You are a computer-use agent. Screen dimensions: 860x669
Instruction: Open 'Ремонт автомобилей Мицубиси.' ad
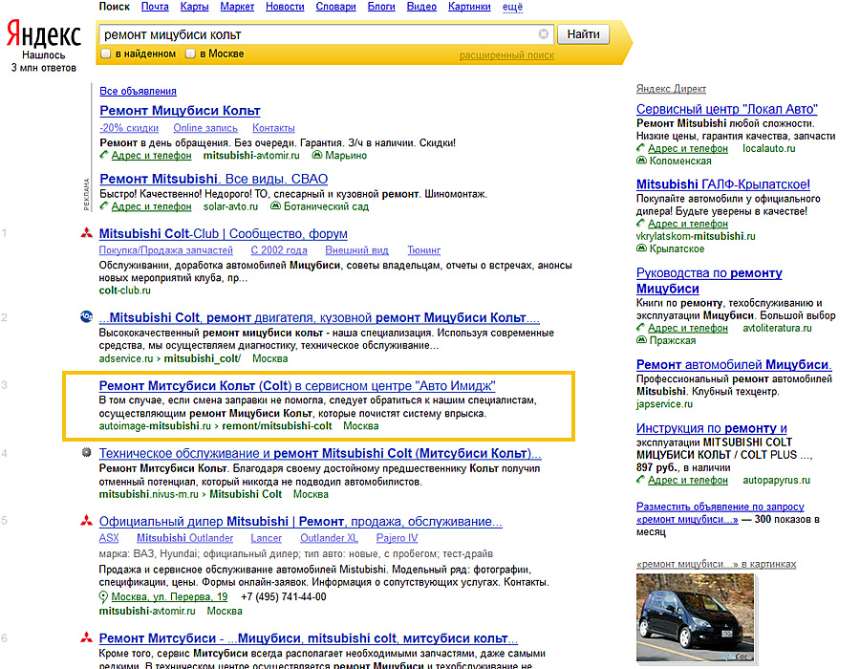(x=734, y=365)
